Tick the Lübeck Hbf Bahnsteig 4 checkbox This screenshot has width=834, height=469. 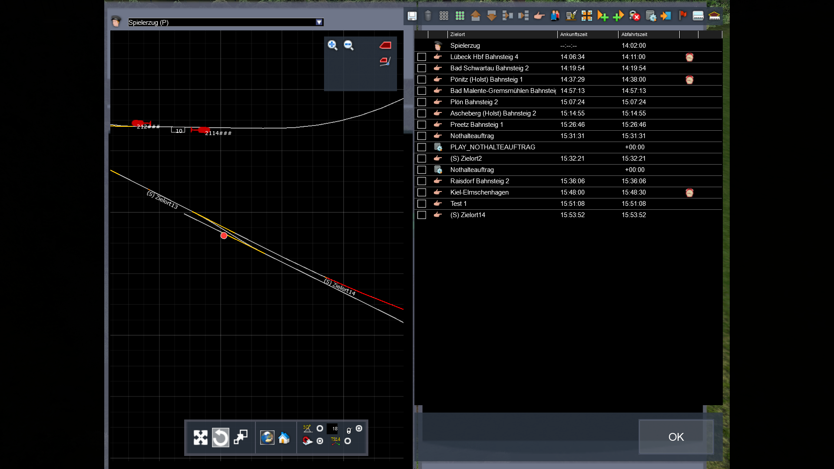pos(421,57)
